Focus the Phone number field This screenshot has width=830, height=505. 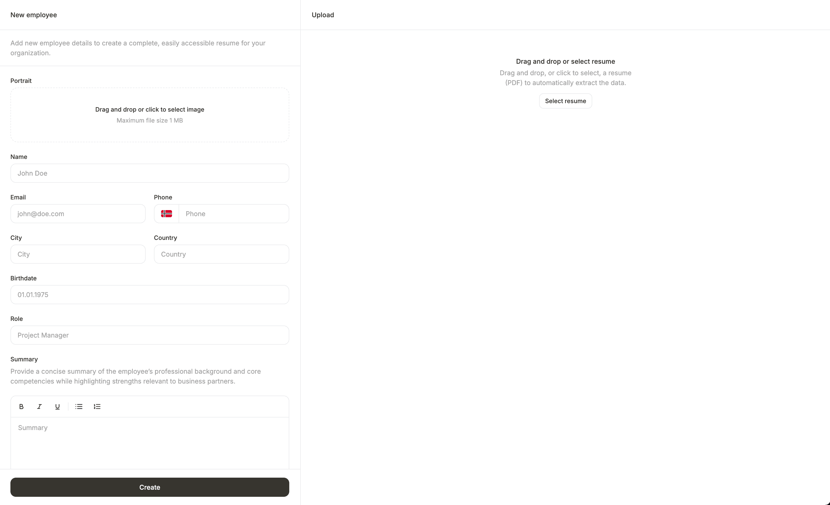click(234, 214)
